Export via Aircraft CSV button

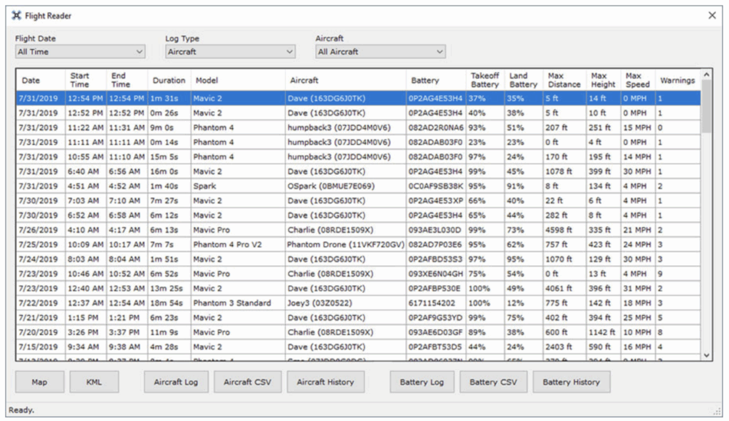click(247, 382)
